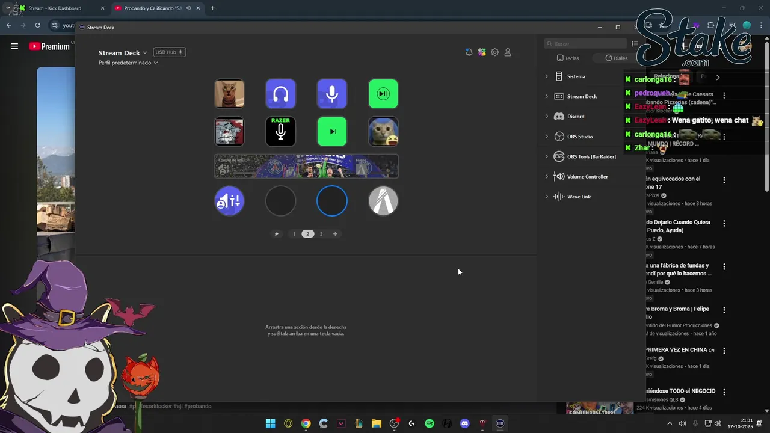Open the Dejarlo Cuando Quiera video

pyautogui.click(x=678, y=226)
